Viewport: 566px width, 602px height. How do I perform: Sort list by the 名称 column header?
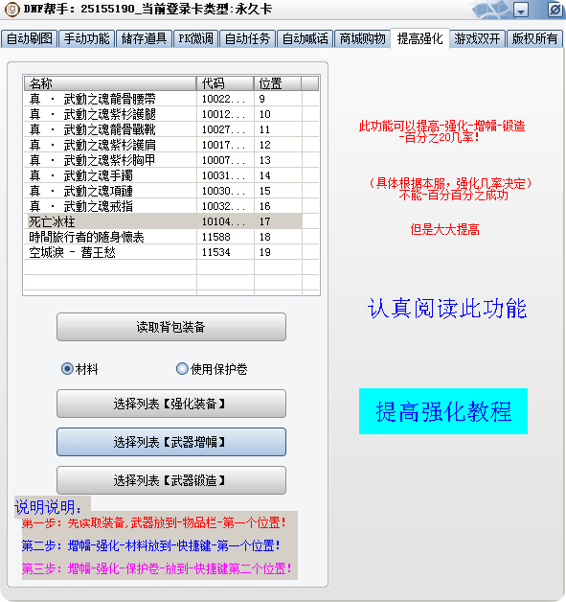pos(110,83)
